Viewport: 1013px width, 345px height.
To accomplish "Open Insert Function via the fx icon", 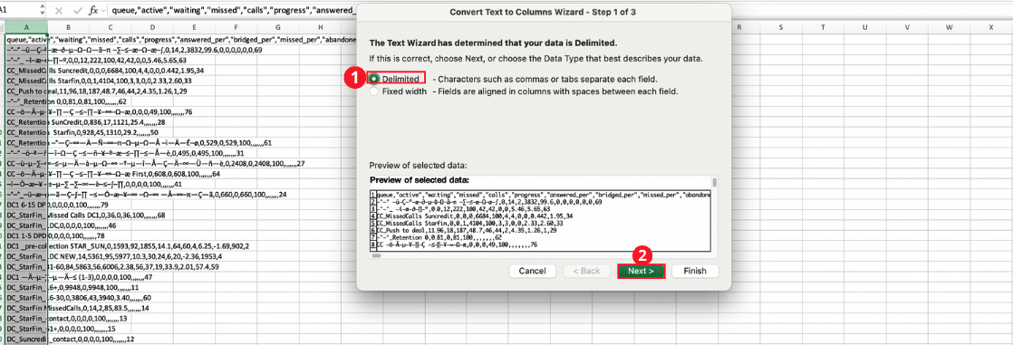I will tap(93, 11).
